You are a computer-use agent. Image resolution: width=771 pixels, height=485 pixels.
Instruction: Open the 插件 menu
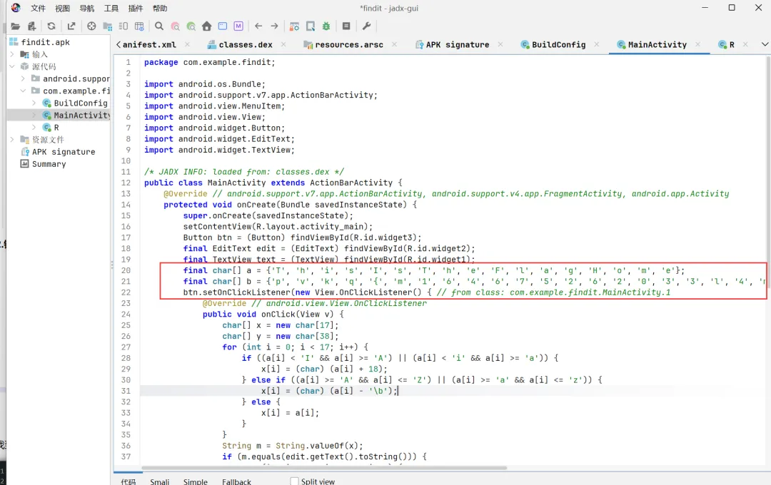coord(135,9)
